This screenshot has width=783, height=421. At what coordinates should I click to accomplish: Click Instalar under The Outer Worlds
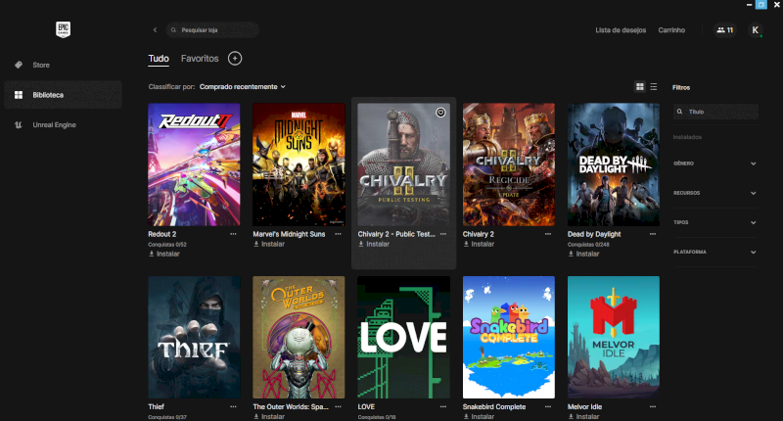[x=269, y=416]
